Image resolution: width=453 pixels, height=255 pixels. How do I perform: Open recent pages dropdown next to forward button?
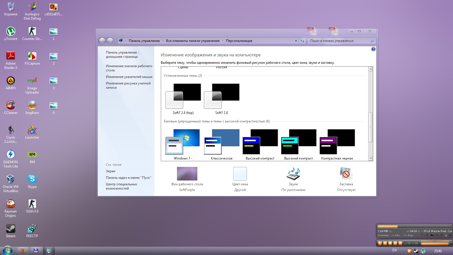point(116,41)
